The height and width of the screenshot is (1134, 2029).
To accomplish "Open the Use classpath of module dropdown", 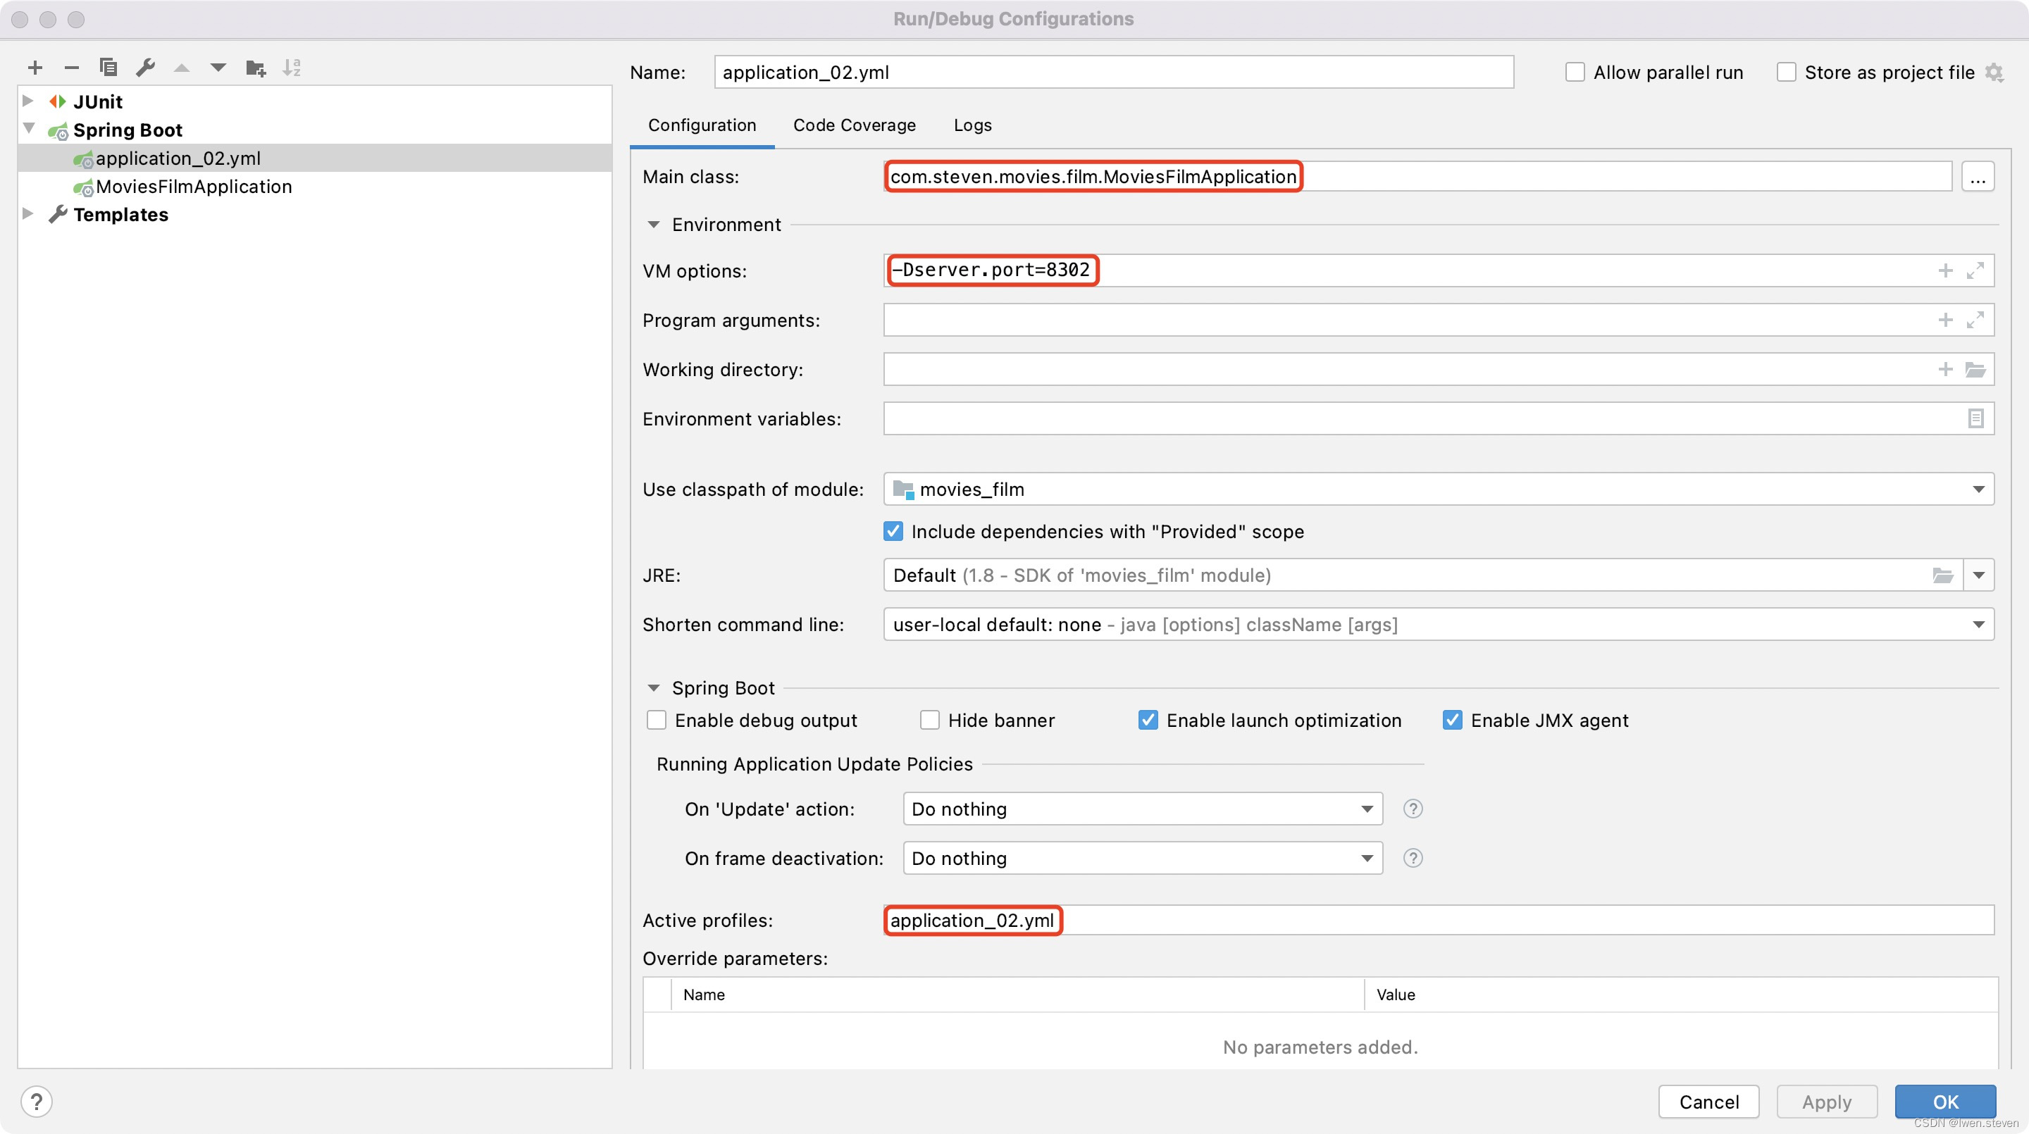I will click(1978, 489).
